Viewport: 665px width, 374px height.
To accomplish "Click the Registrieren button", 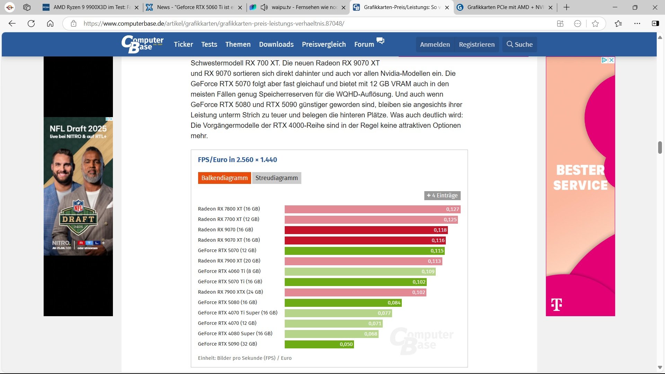I will click(477, 44).
